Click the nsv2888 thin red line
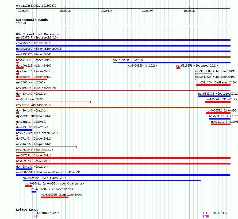 (78, 85)
